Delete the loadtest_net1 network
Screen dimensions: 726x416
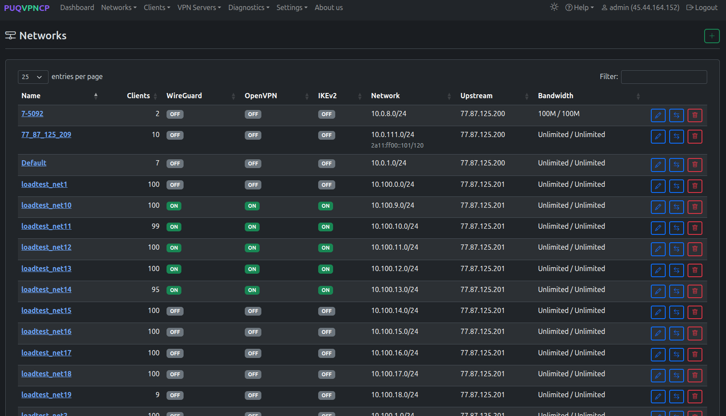[695, 186]
